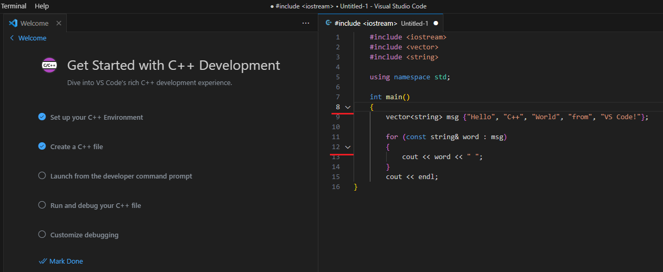Open the Help menu

(x=42, y=6)
